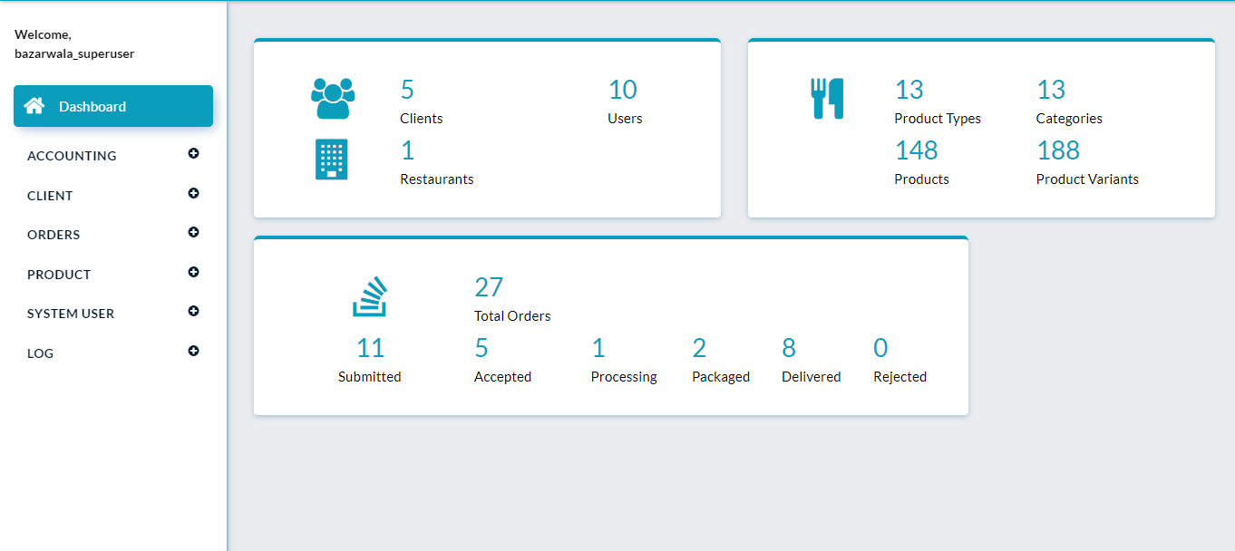Expand the LOG menu plus icon
Image resolution: width=1235 pixels, height=551 pixels.
pyautogui.click(x=193, y=352)
